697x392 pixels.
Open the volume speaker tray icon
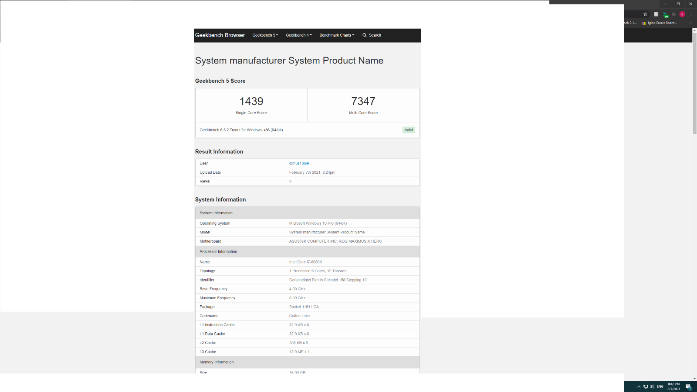coord(652,386)
